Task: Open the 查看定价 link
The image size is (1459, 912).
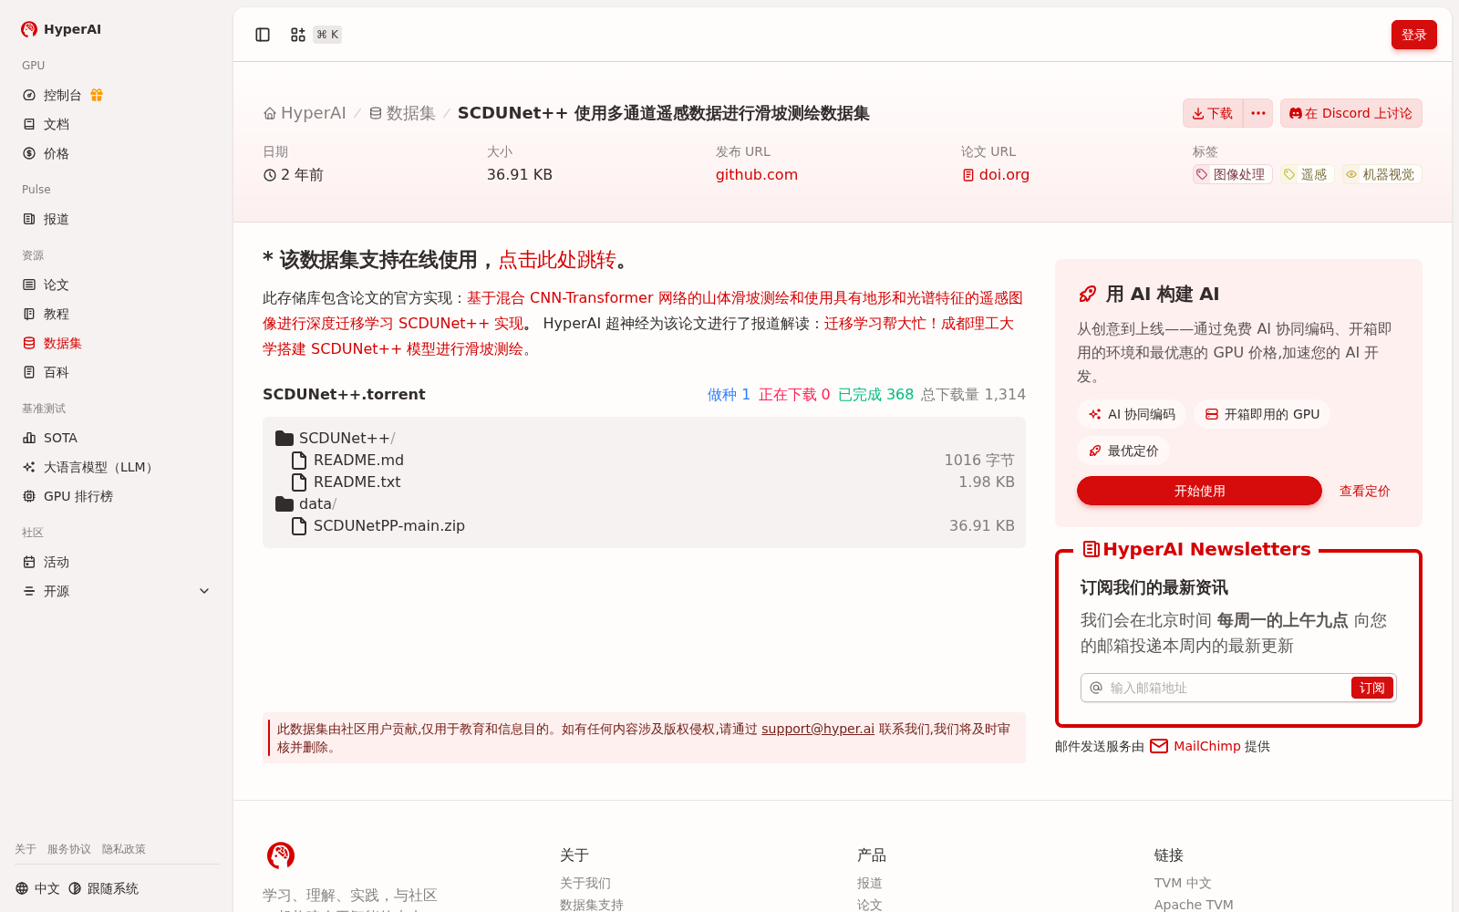Action: pyautogui.click(x=1364, y=491)
